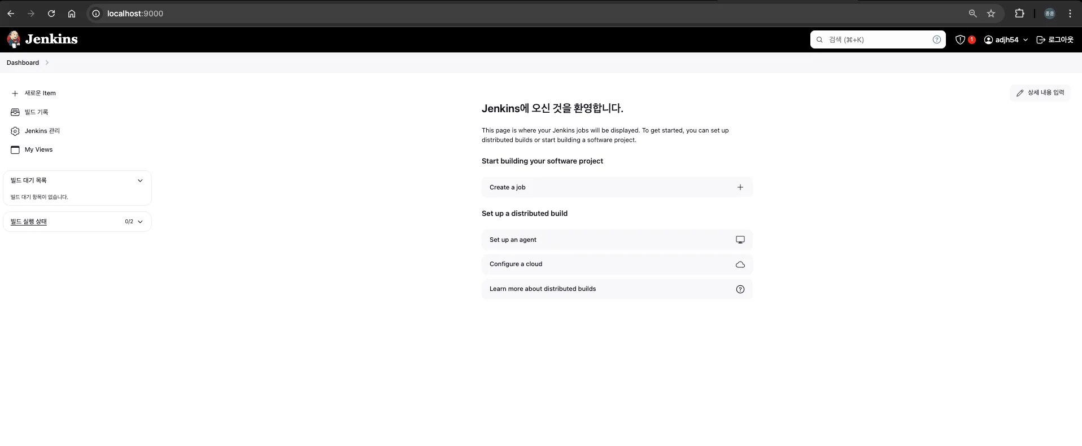Go back with the browser back arrow

(11, 14)
